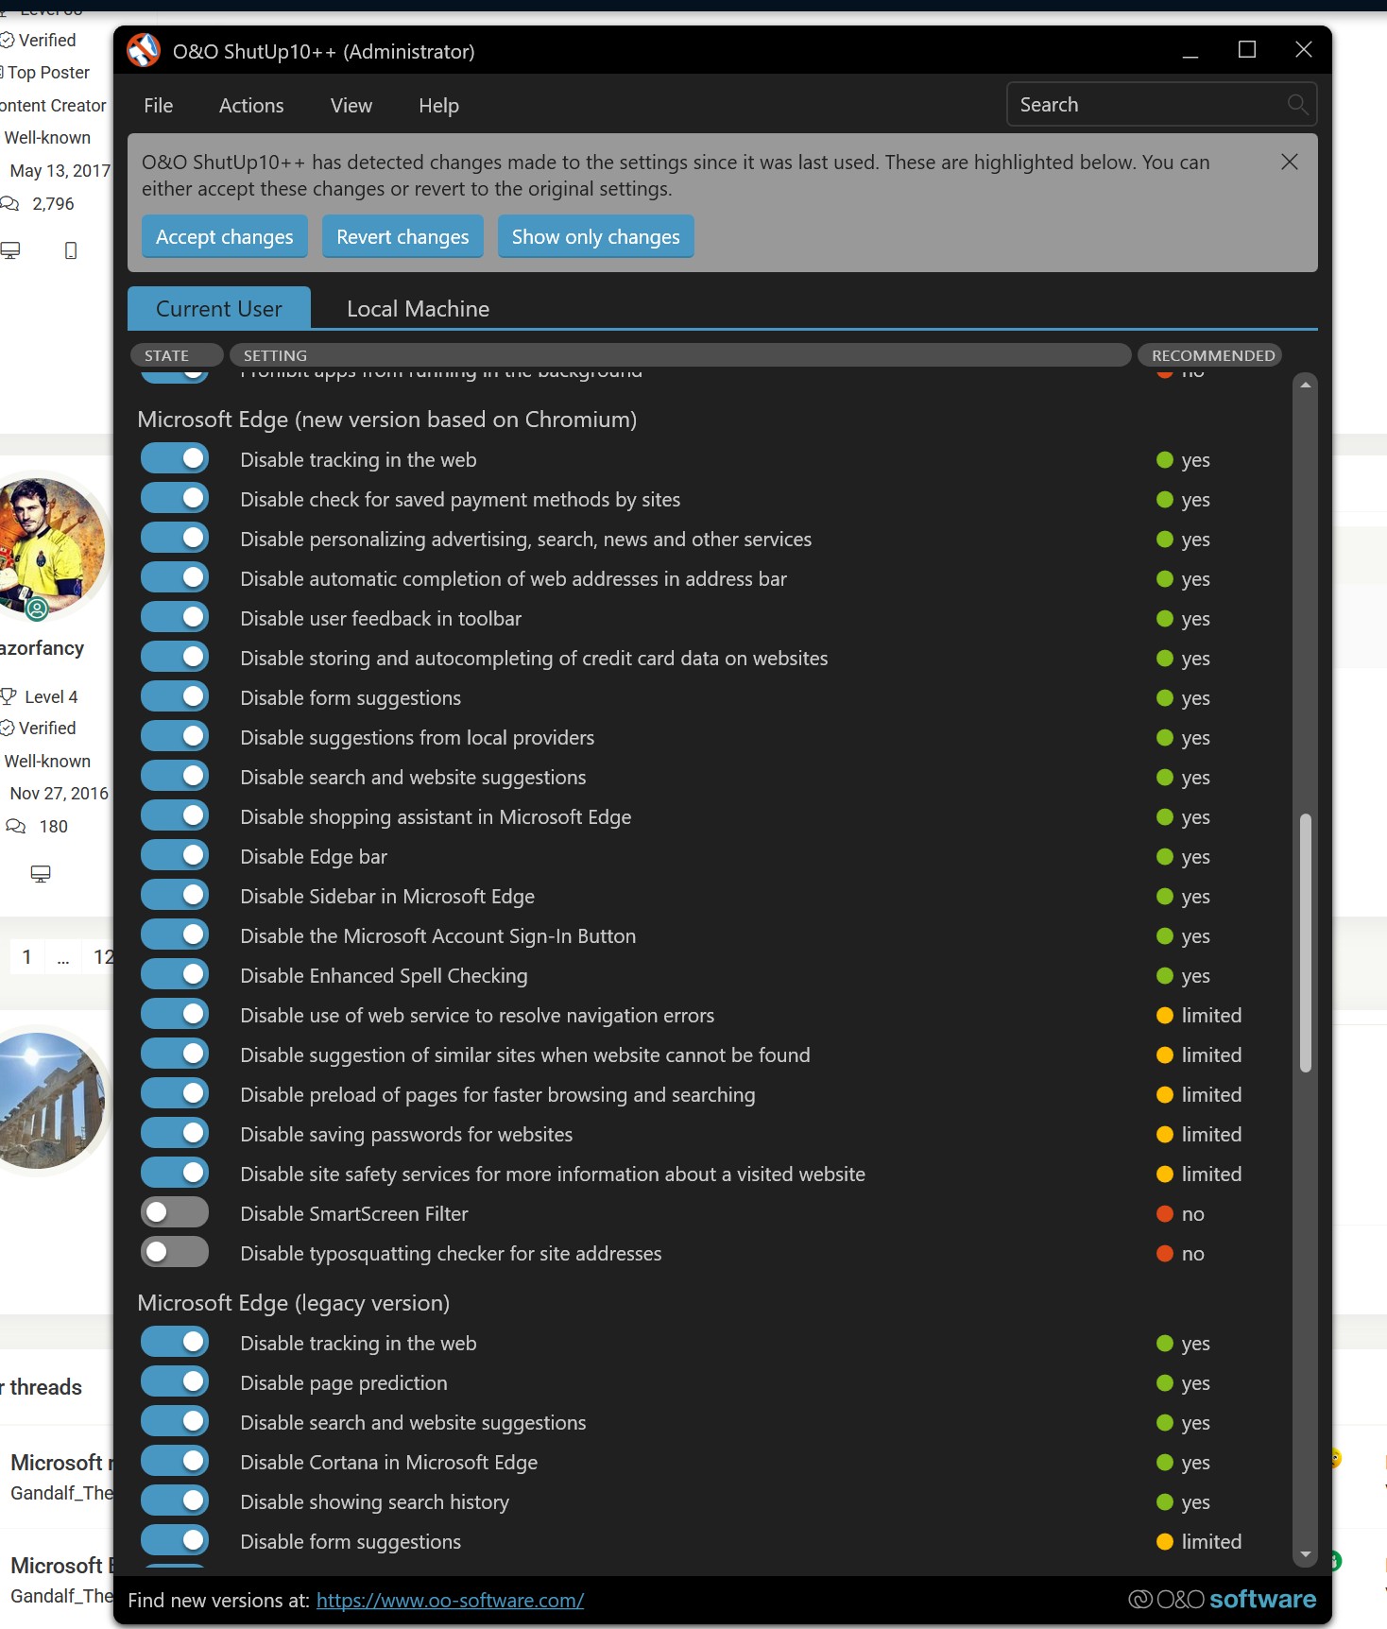Toggle Disable Cortana in Microsoft Edge
This screenshot has height=1629, width=1387.
pyautogui.click(x=175, y=1462)
